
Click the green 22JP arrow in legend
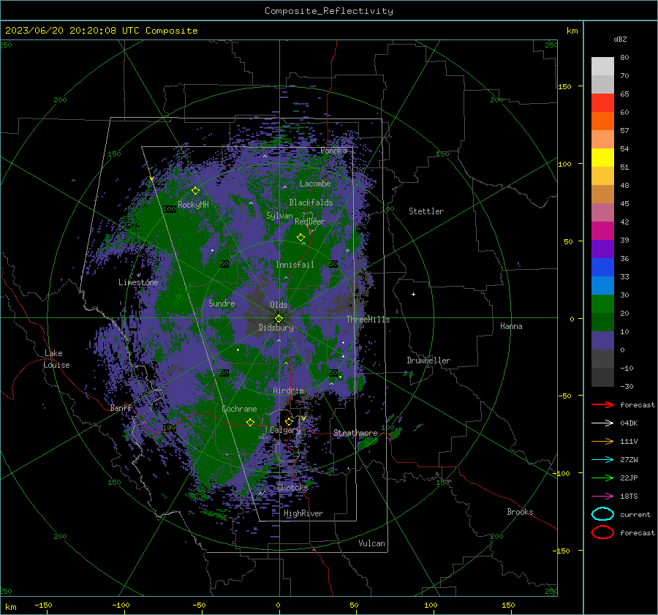coord(602,478)
